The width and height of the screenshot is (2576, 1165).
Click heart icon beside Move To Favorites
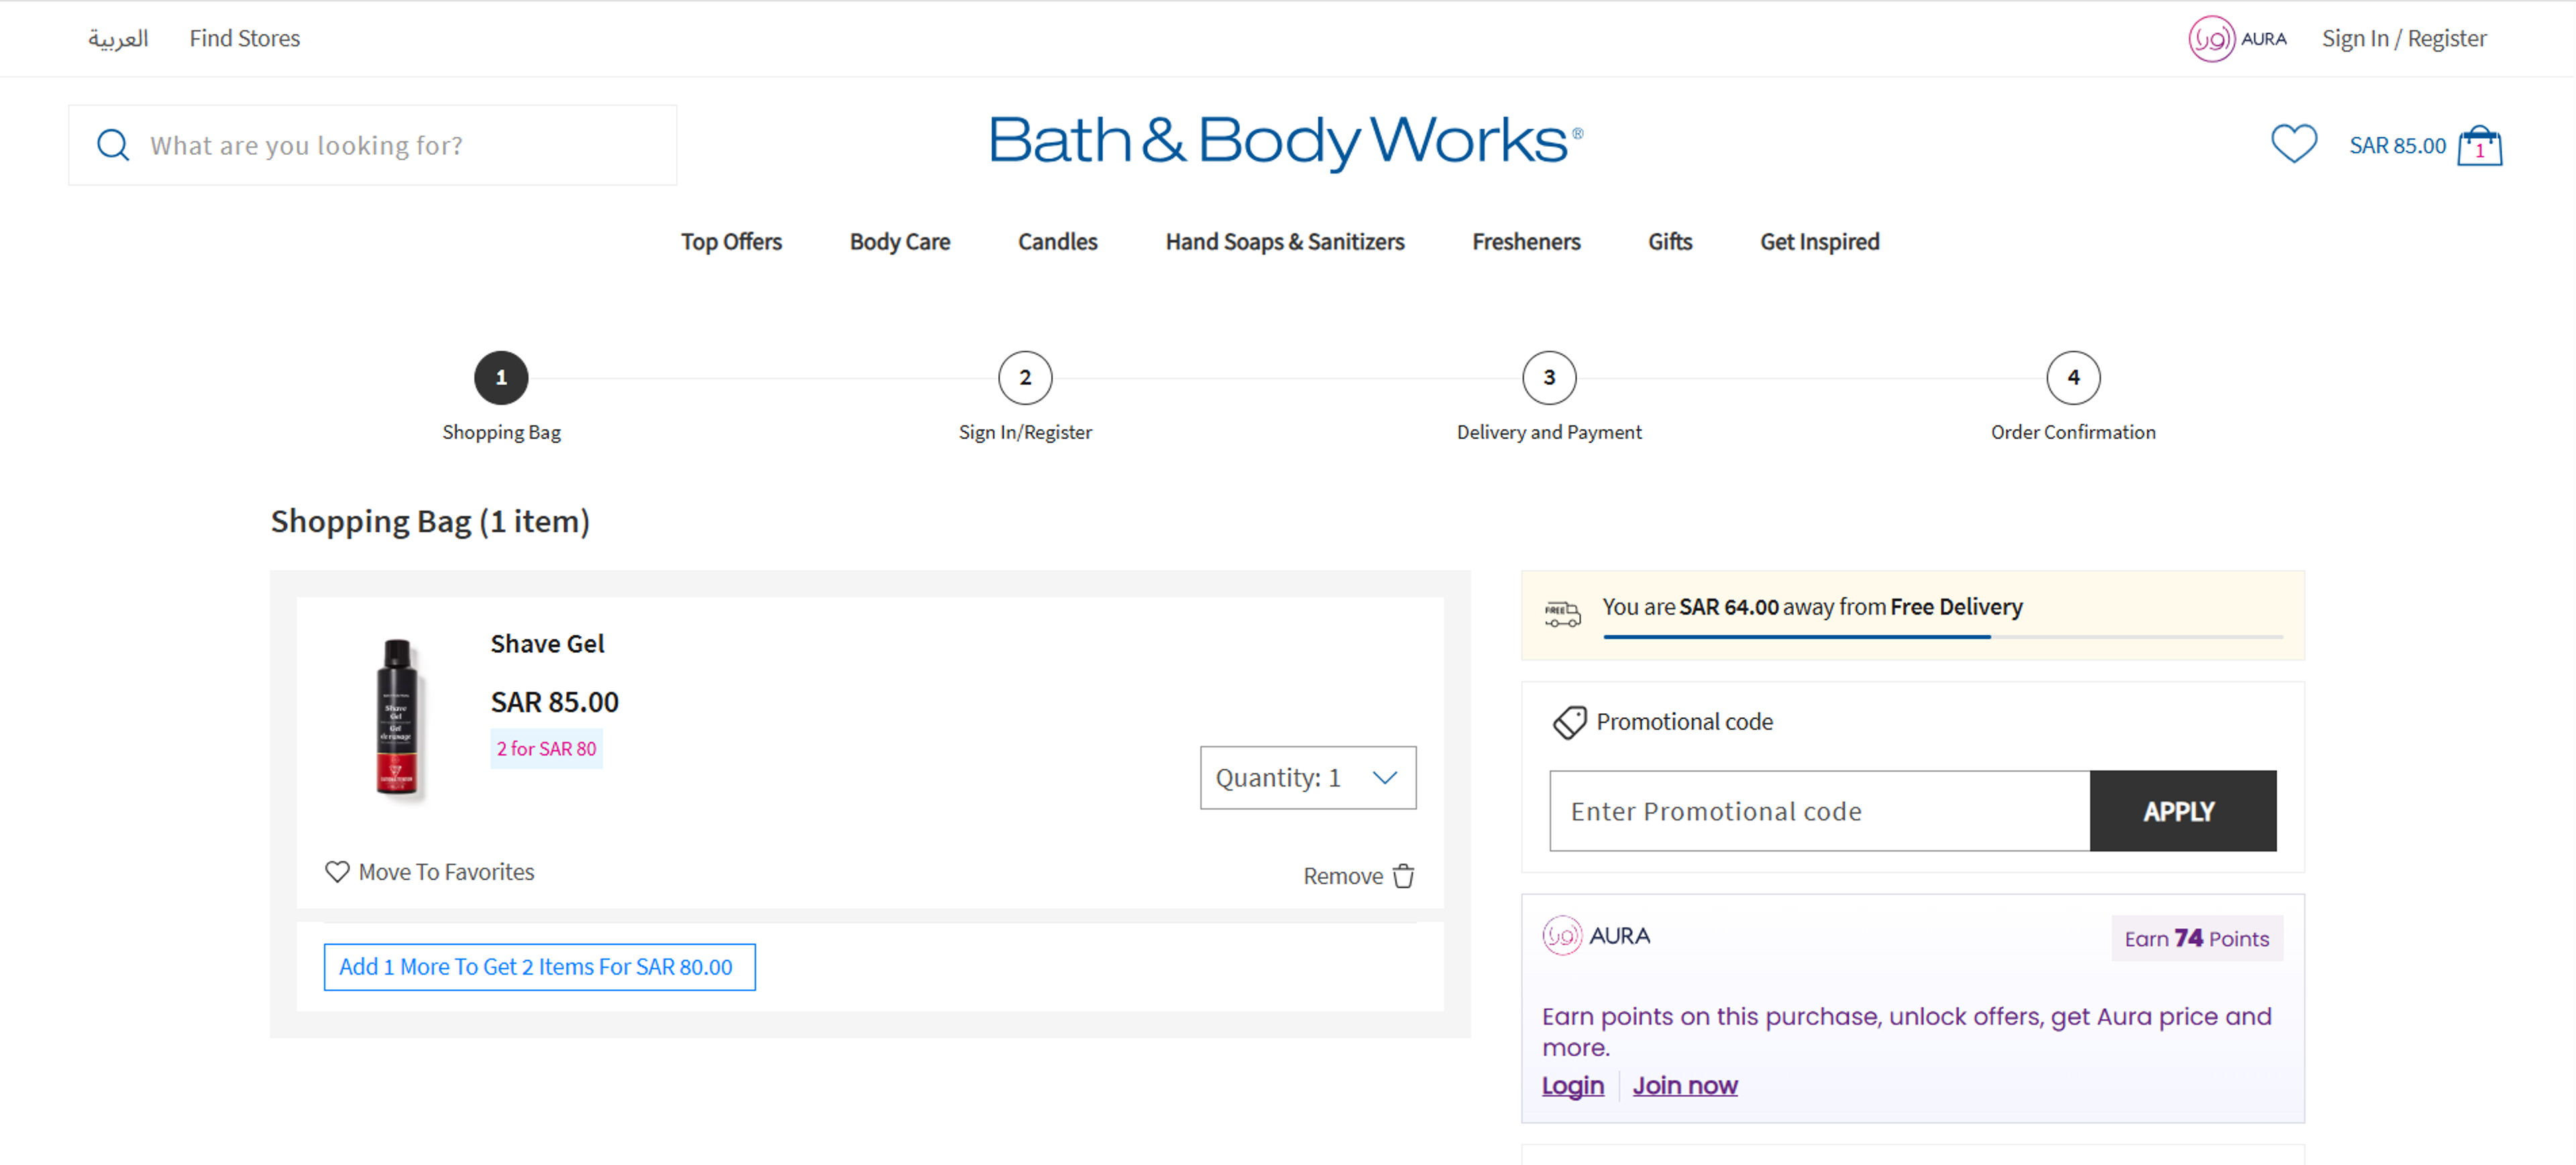click(337, 871)
